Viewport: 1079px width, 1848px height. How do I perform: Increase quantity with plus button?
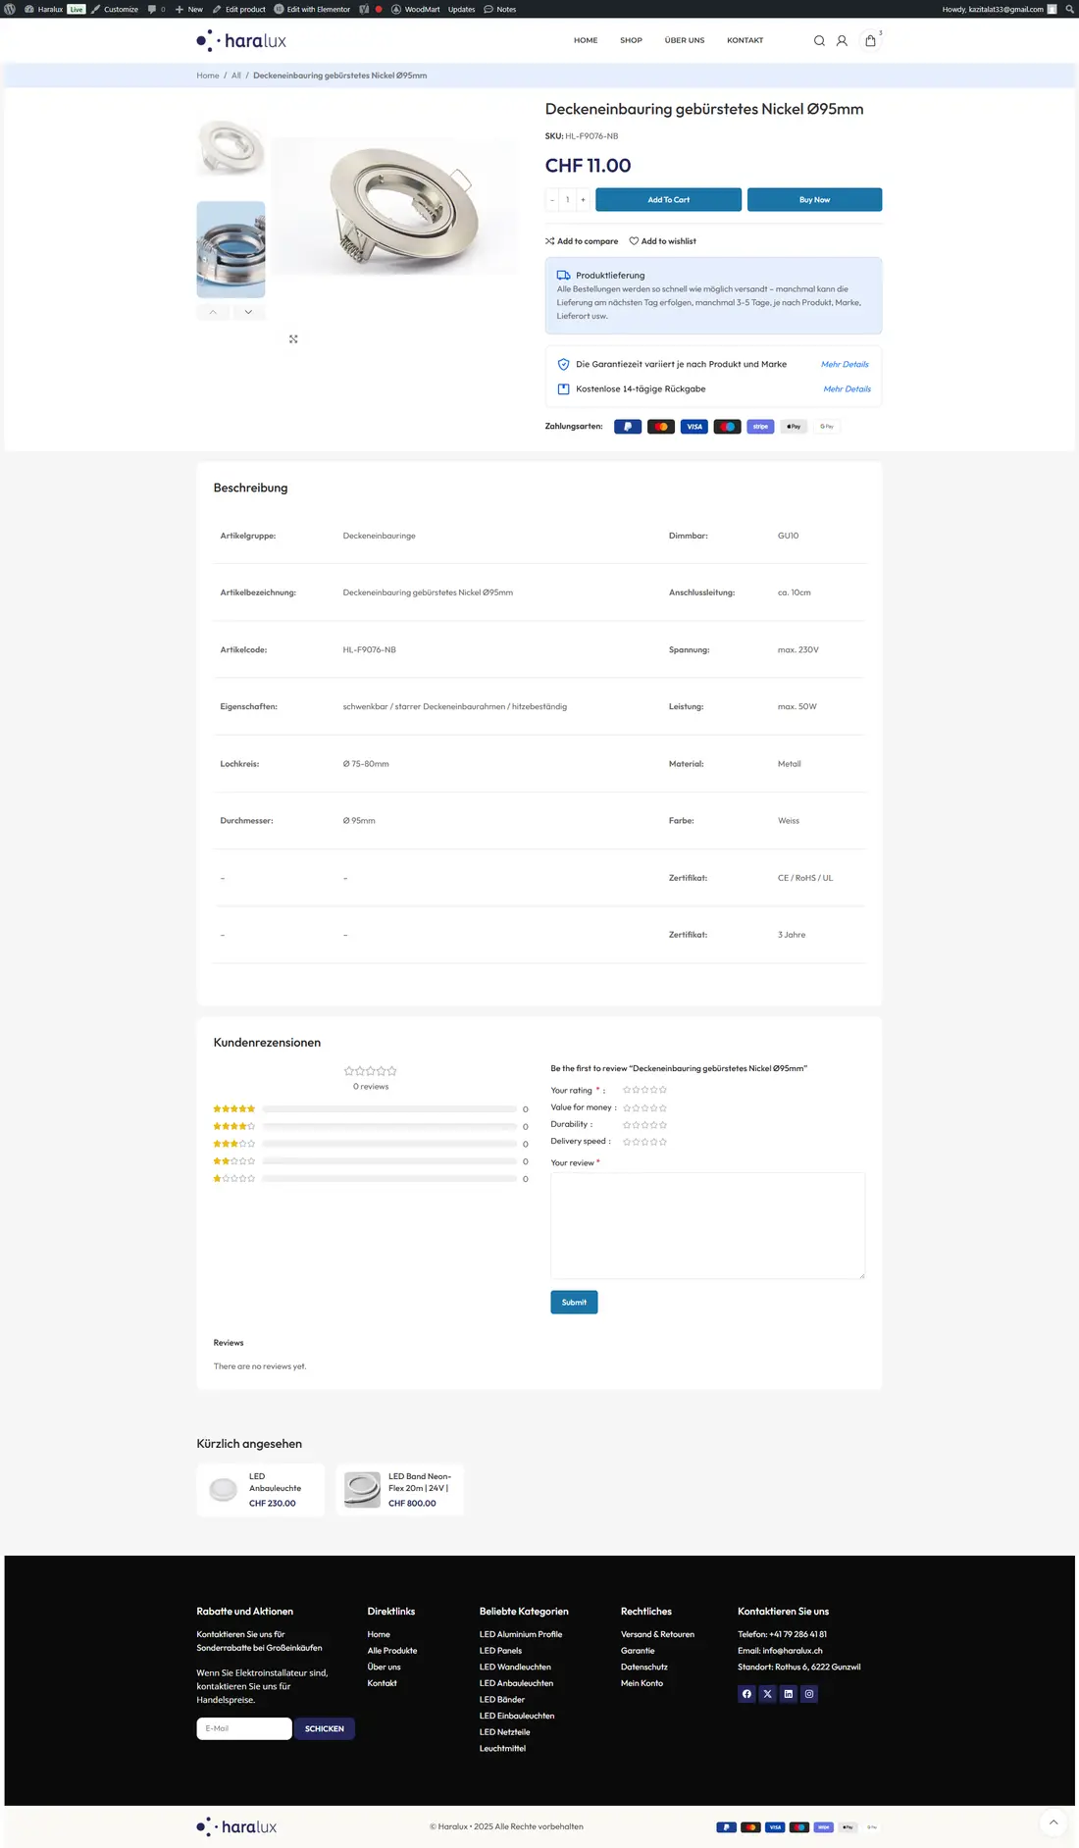(583, 200)
